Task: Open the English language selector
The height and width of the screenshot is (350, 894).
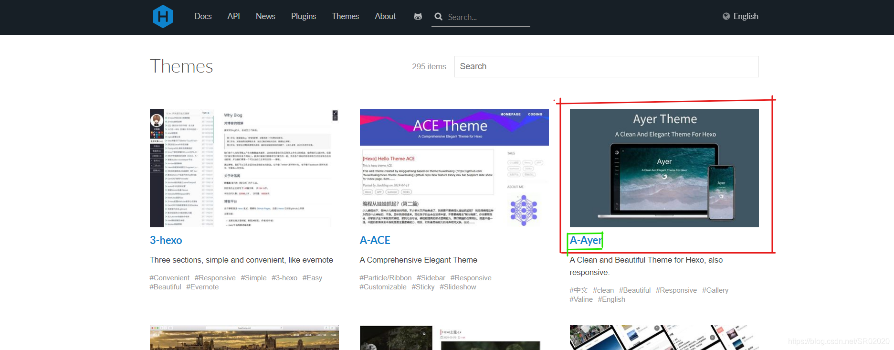Action: tap(746, 16)
